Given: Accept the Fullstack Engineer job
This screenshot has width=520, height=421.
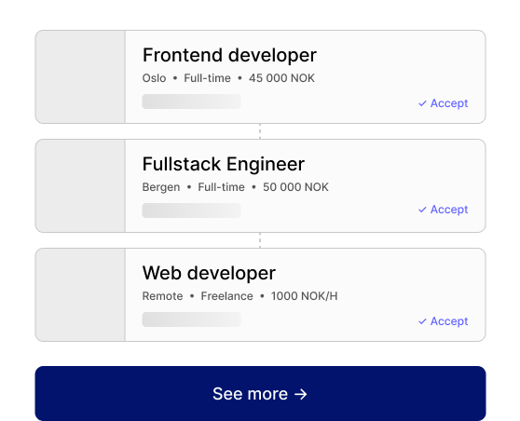Looking at the screenshot, I should coord(443,210).
